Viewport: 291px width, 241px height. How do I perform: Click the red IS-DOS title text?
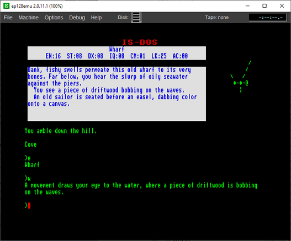(140, 42)
